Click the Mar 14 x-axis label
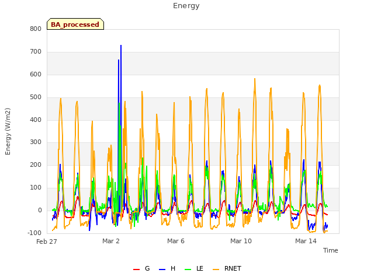This screenshot has height=280, width=374. [306, 241]
